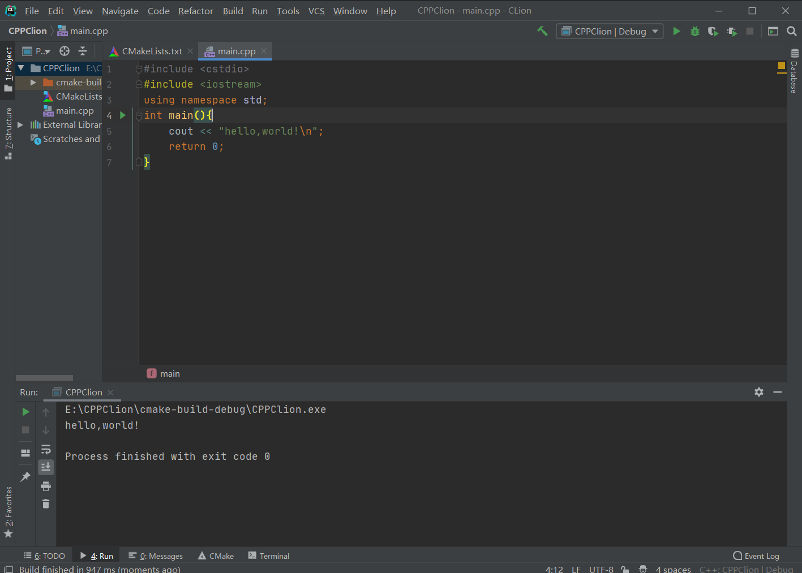The height and width of the screenshot is (573, 802).
Task: Open the Terminal tool window
Action: tap(269, 556)
